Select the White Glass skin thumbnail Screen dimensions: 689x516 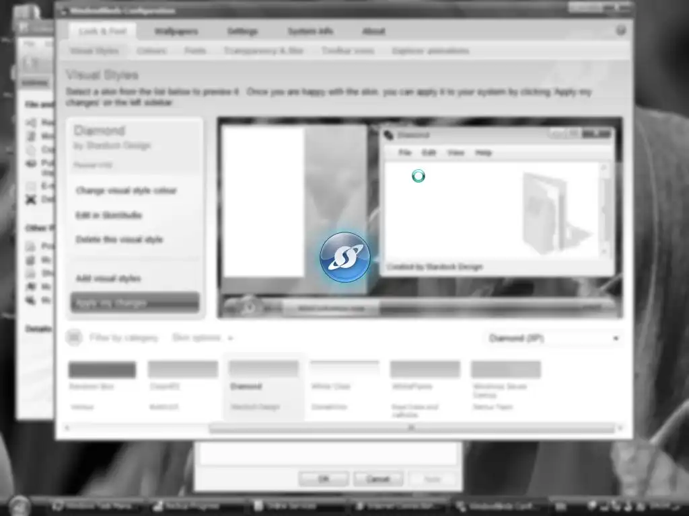coord(344,370)
